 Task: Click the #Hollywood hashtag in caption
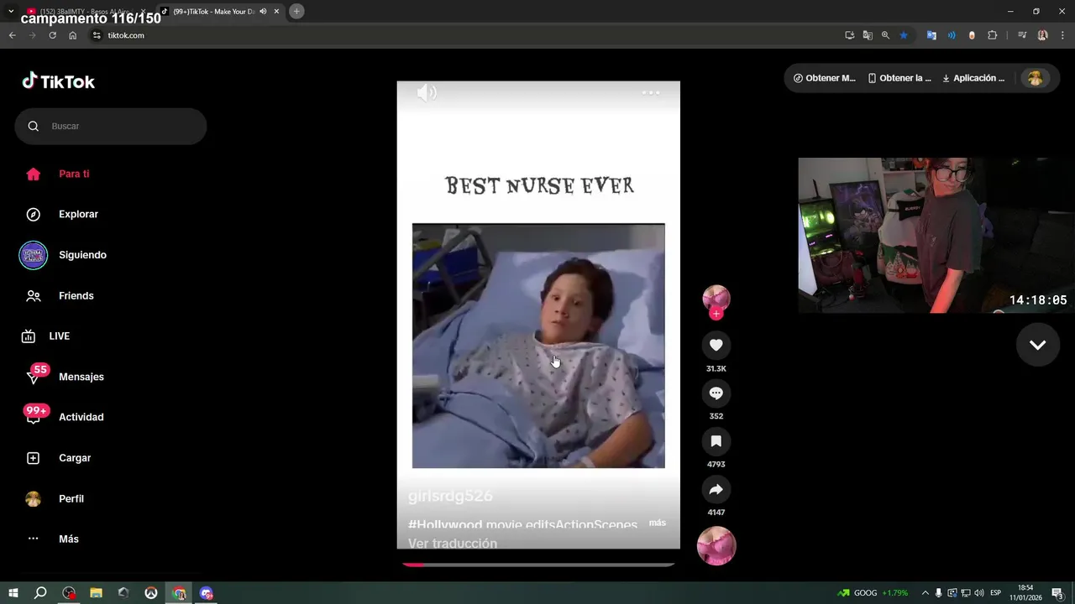tap(445, 524)
